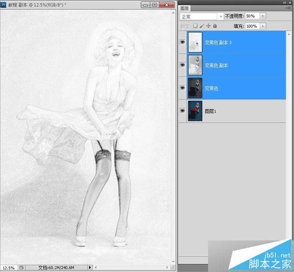This screenshot has height=272, width=294.
Task: Toggle visibility of 变黑色 副本 layer
Action: coord(182,65)
